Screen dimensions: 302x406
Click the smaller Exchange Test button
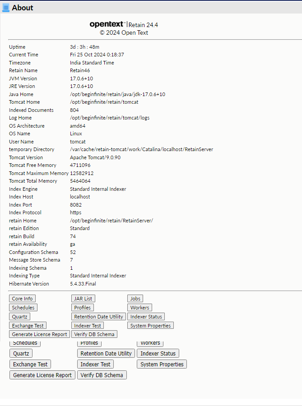[x=28, y=326]
